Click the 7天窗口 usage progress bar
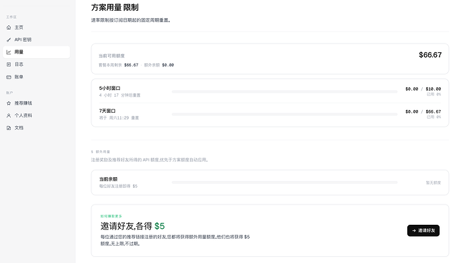The height and width of the screenshot is (263, 463). [x=285, y=114]
